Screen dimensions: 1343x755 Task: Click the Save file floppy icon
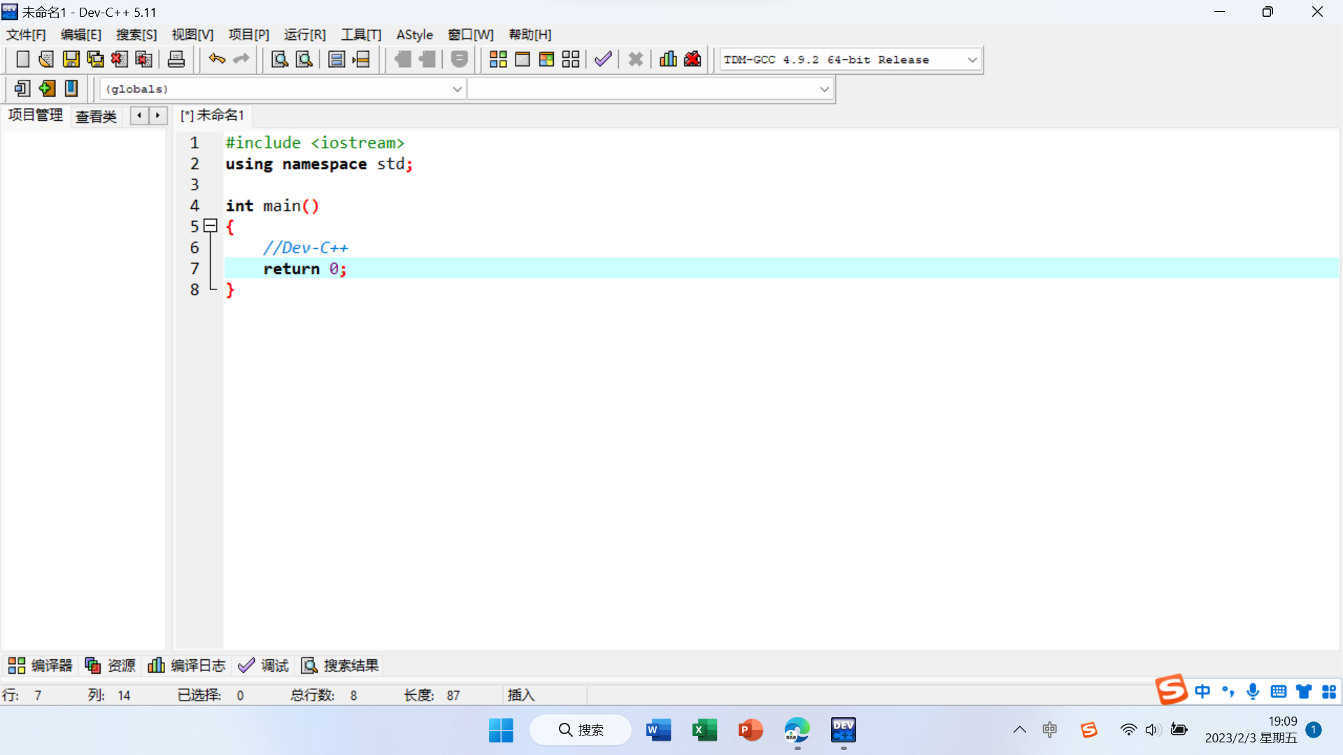71,59
